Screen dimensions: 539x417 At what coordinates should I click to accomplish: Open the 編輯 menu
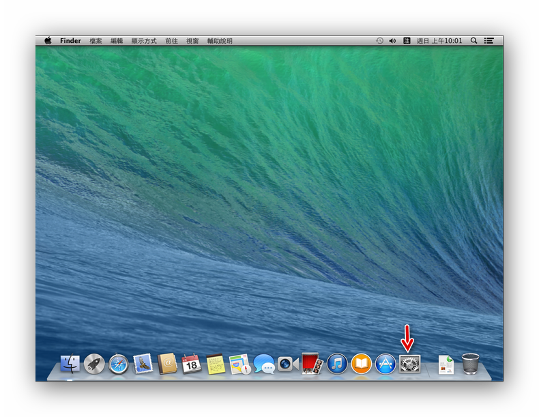coord(117,41)
